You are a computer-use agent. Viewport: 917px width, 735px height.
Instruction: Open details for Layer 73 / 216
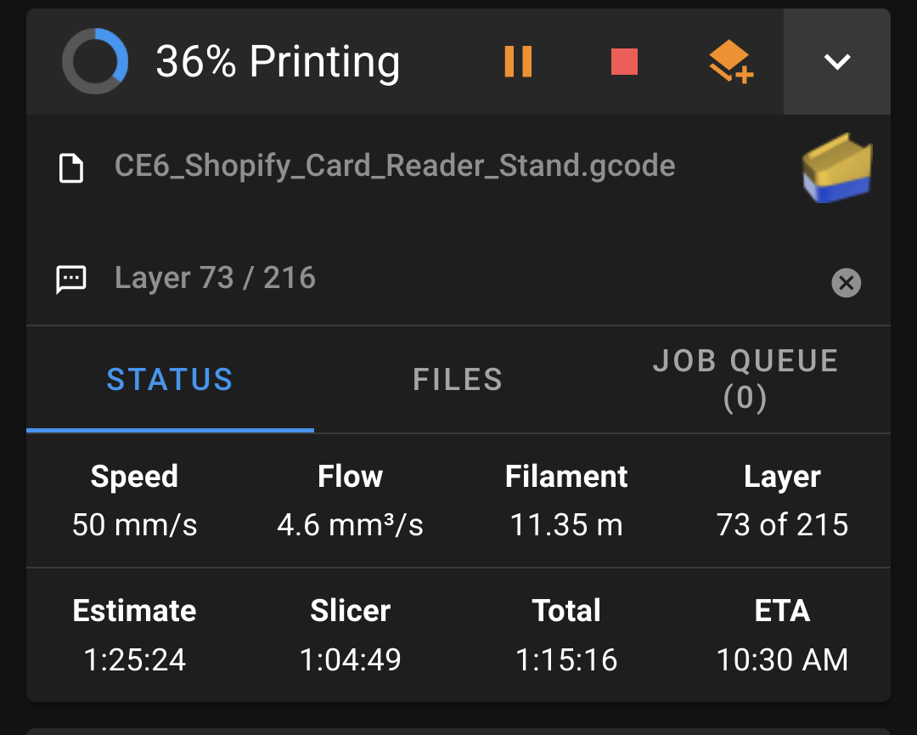point(215,278)
